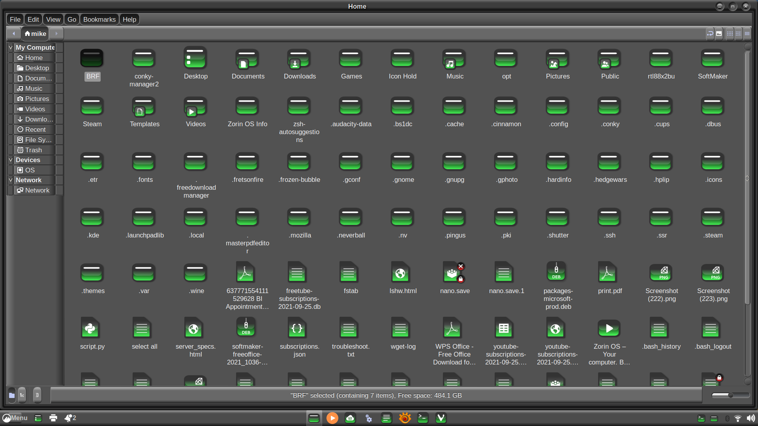The width and height of the screenshot is (758, 426).
Task: Launch the orange media player taskbar icon
Action: click(x=332, y=418)
